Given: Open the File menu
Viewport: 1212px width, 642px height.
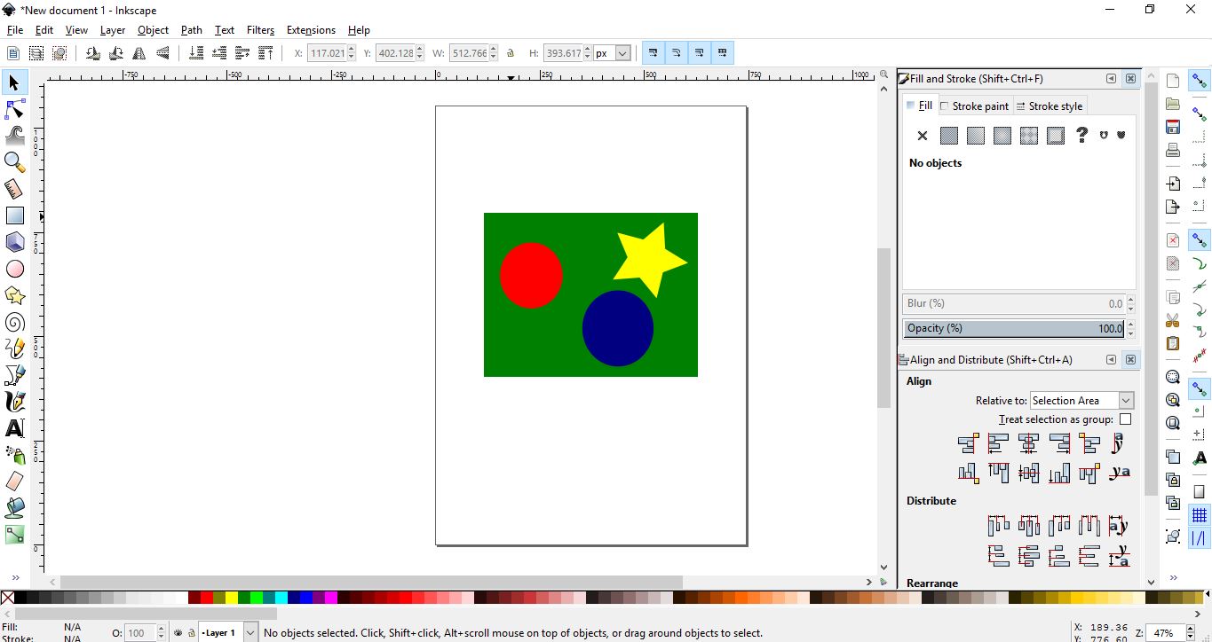Looking at the screenshot, I should point(15,30).
